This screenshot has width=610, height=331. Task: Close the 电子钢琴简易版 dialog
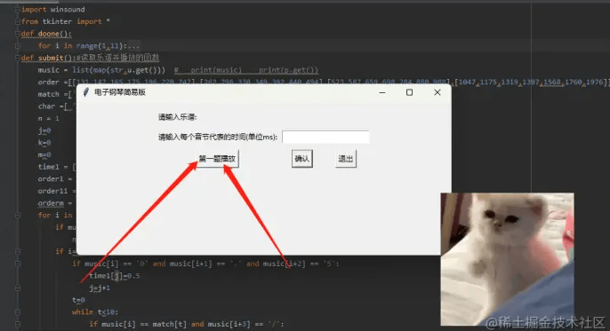(x=437, y=92)
